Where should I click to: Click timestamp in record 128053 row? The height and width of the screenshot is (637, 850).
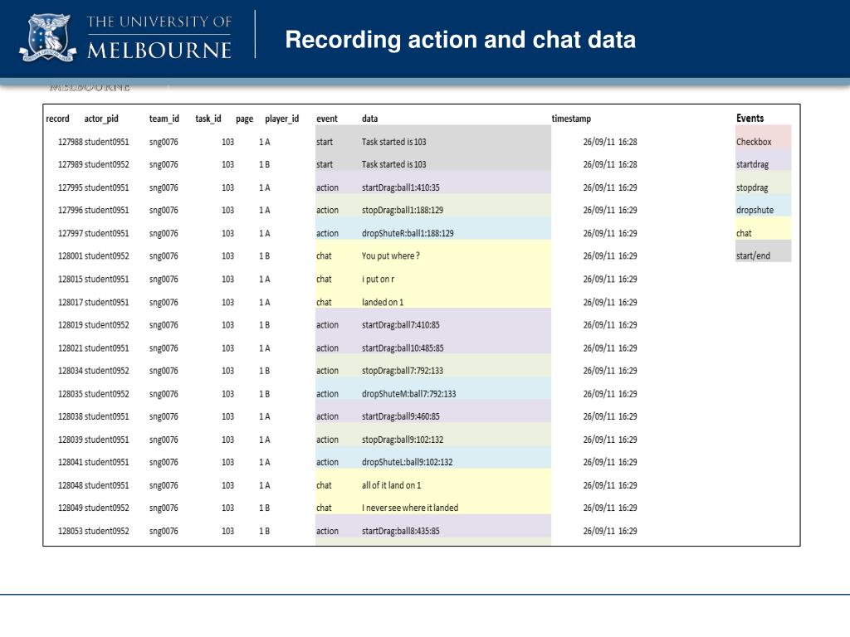(x=610, y=532)
